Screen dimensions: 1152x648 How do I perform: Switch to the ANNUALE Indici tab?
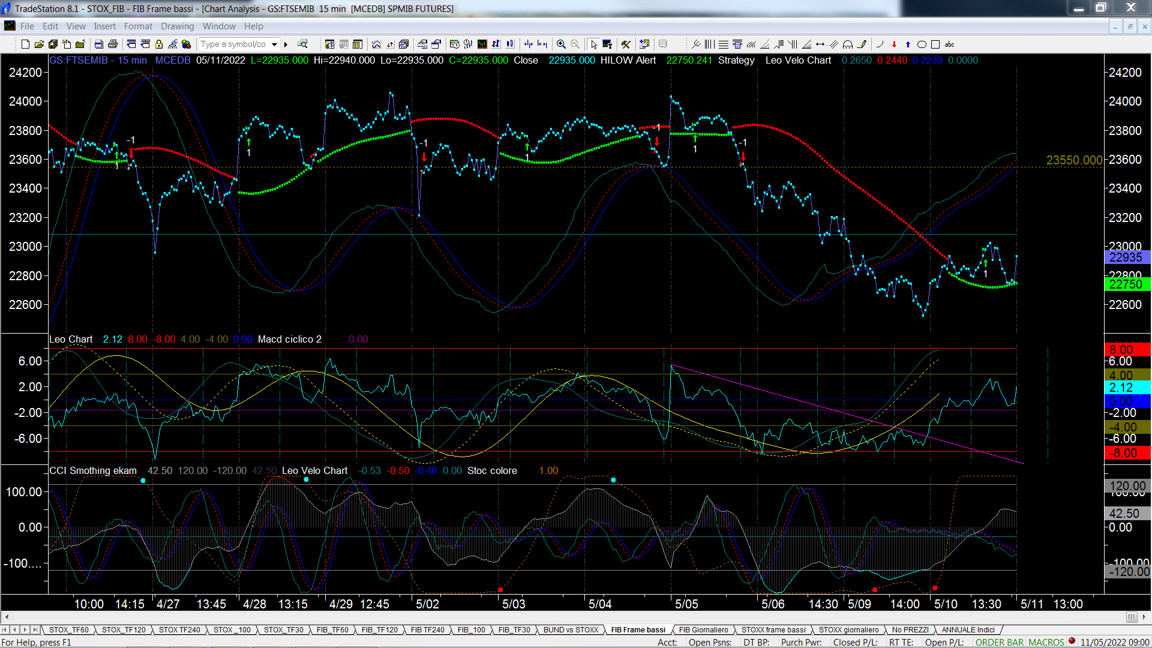[x=968, y=630]
